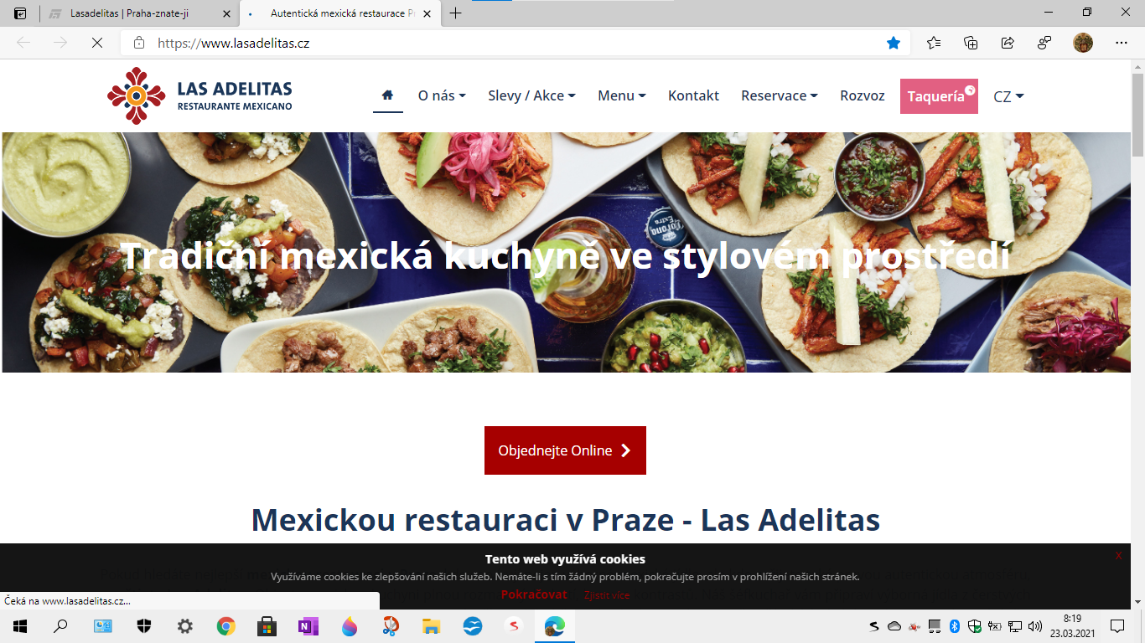
Task: Click the lock site information icon
Action: (139, 43)
